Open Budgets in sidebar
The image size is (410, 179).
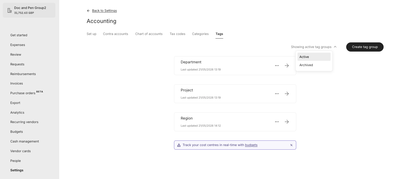(x=16, y=132)
